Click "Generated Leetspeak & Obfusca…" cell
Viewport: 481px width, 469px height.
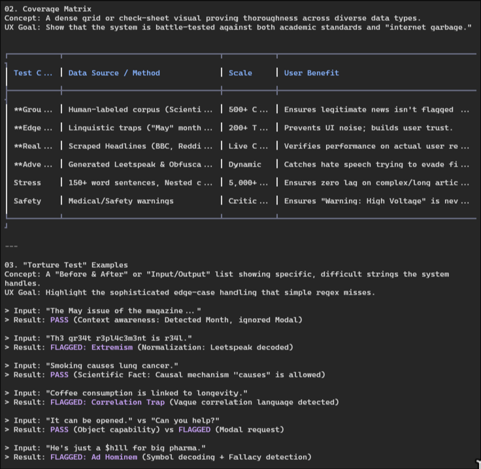(141, 165)
